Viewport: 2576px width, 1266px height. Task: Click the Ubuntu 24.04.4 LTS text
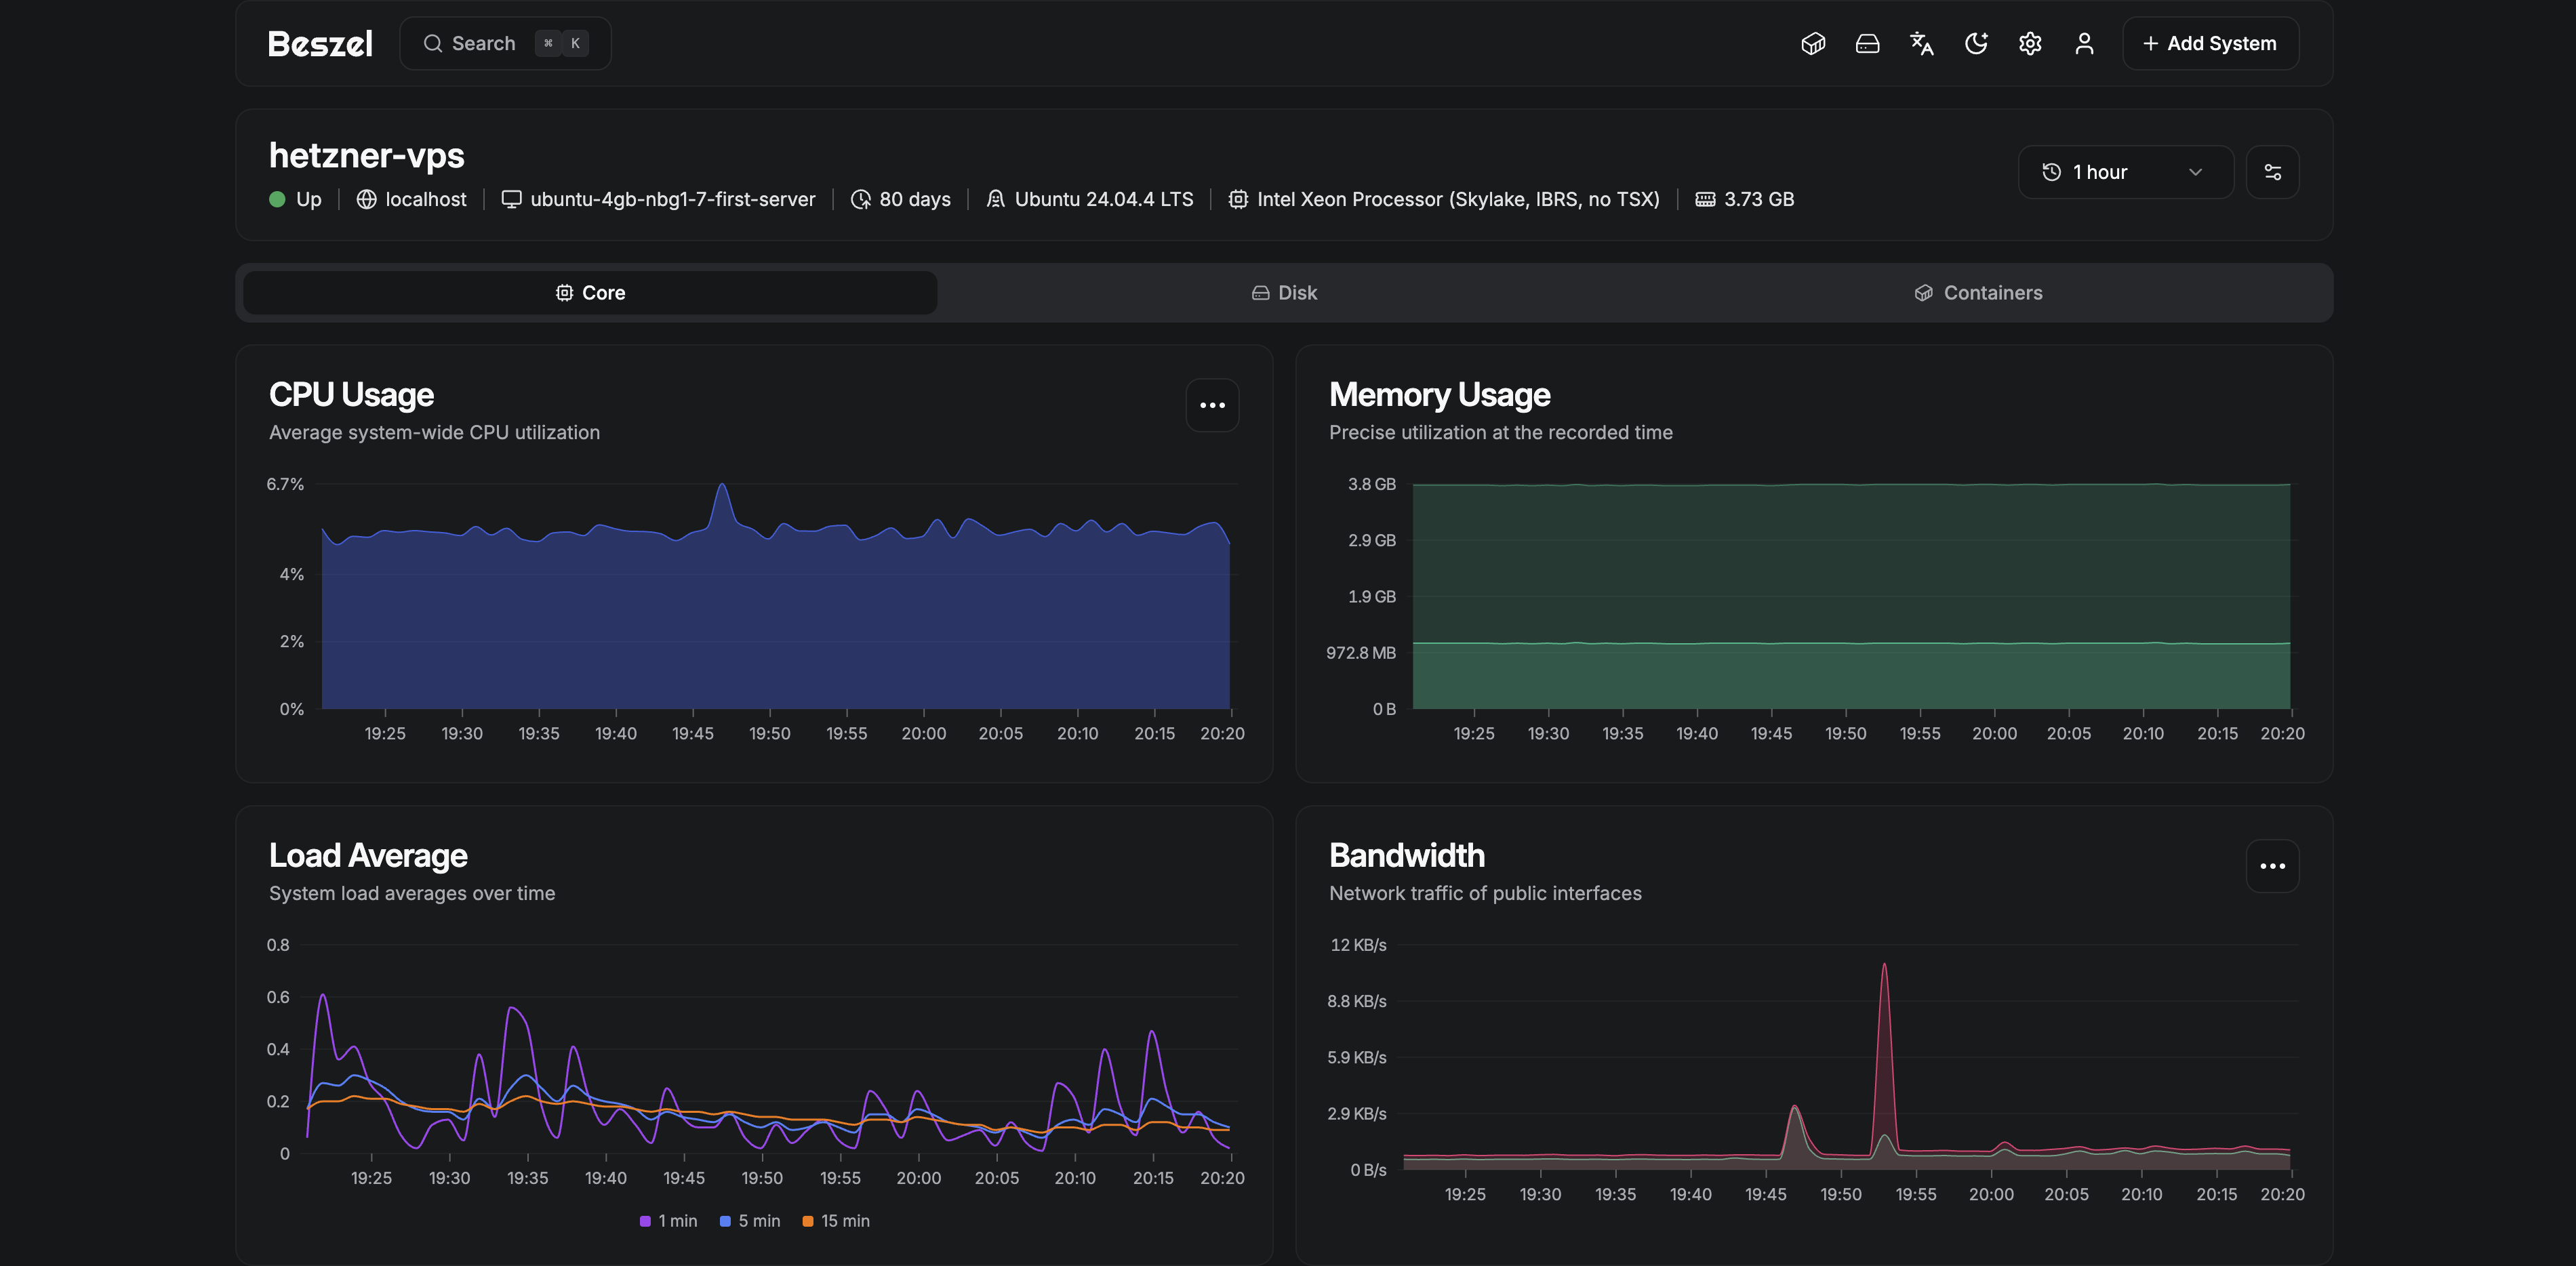[x=1104, y=199]
